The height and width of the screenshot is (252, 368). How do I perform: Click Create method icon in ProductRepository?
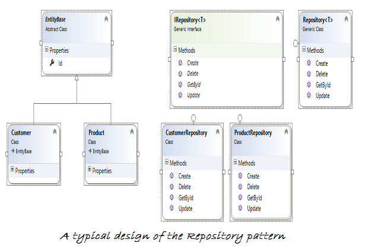pos(240,176)
